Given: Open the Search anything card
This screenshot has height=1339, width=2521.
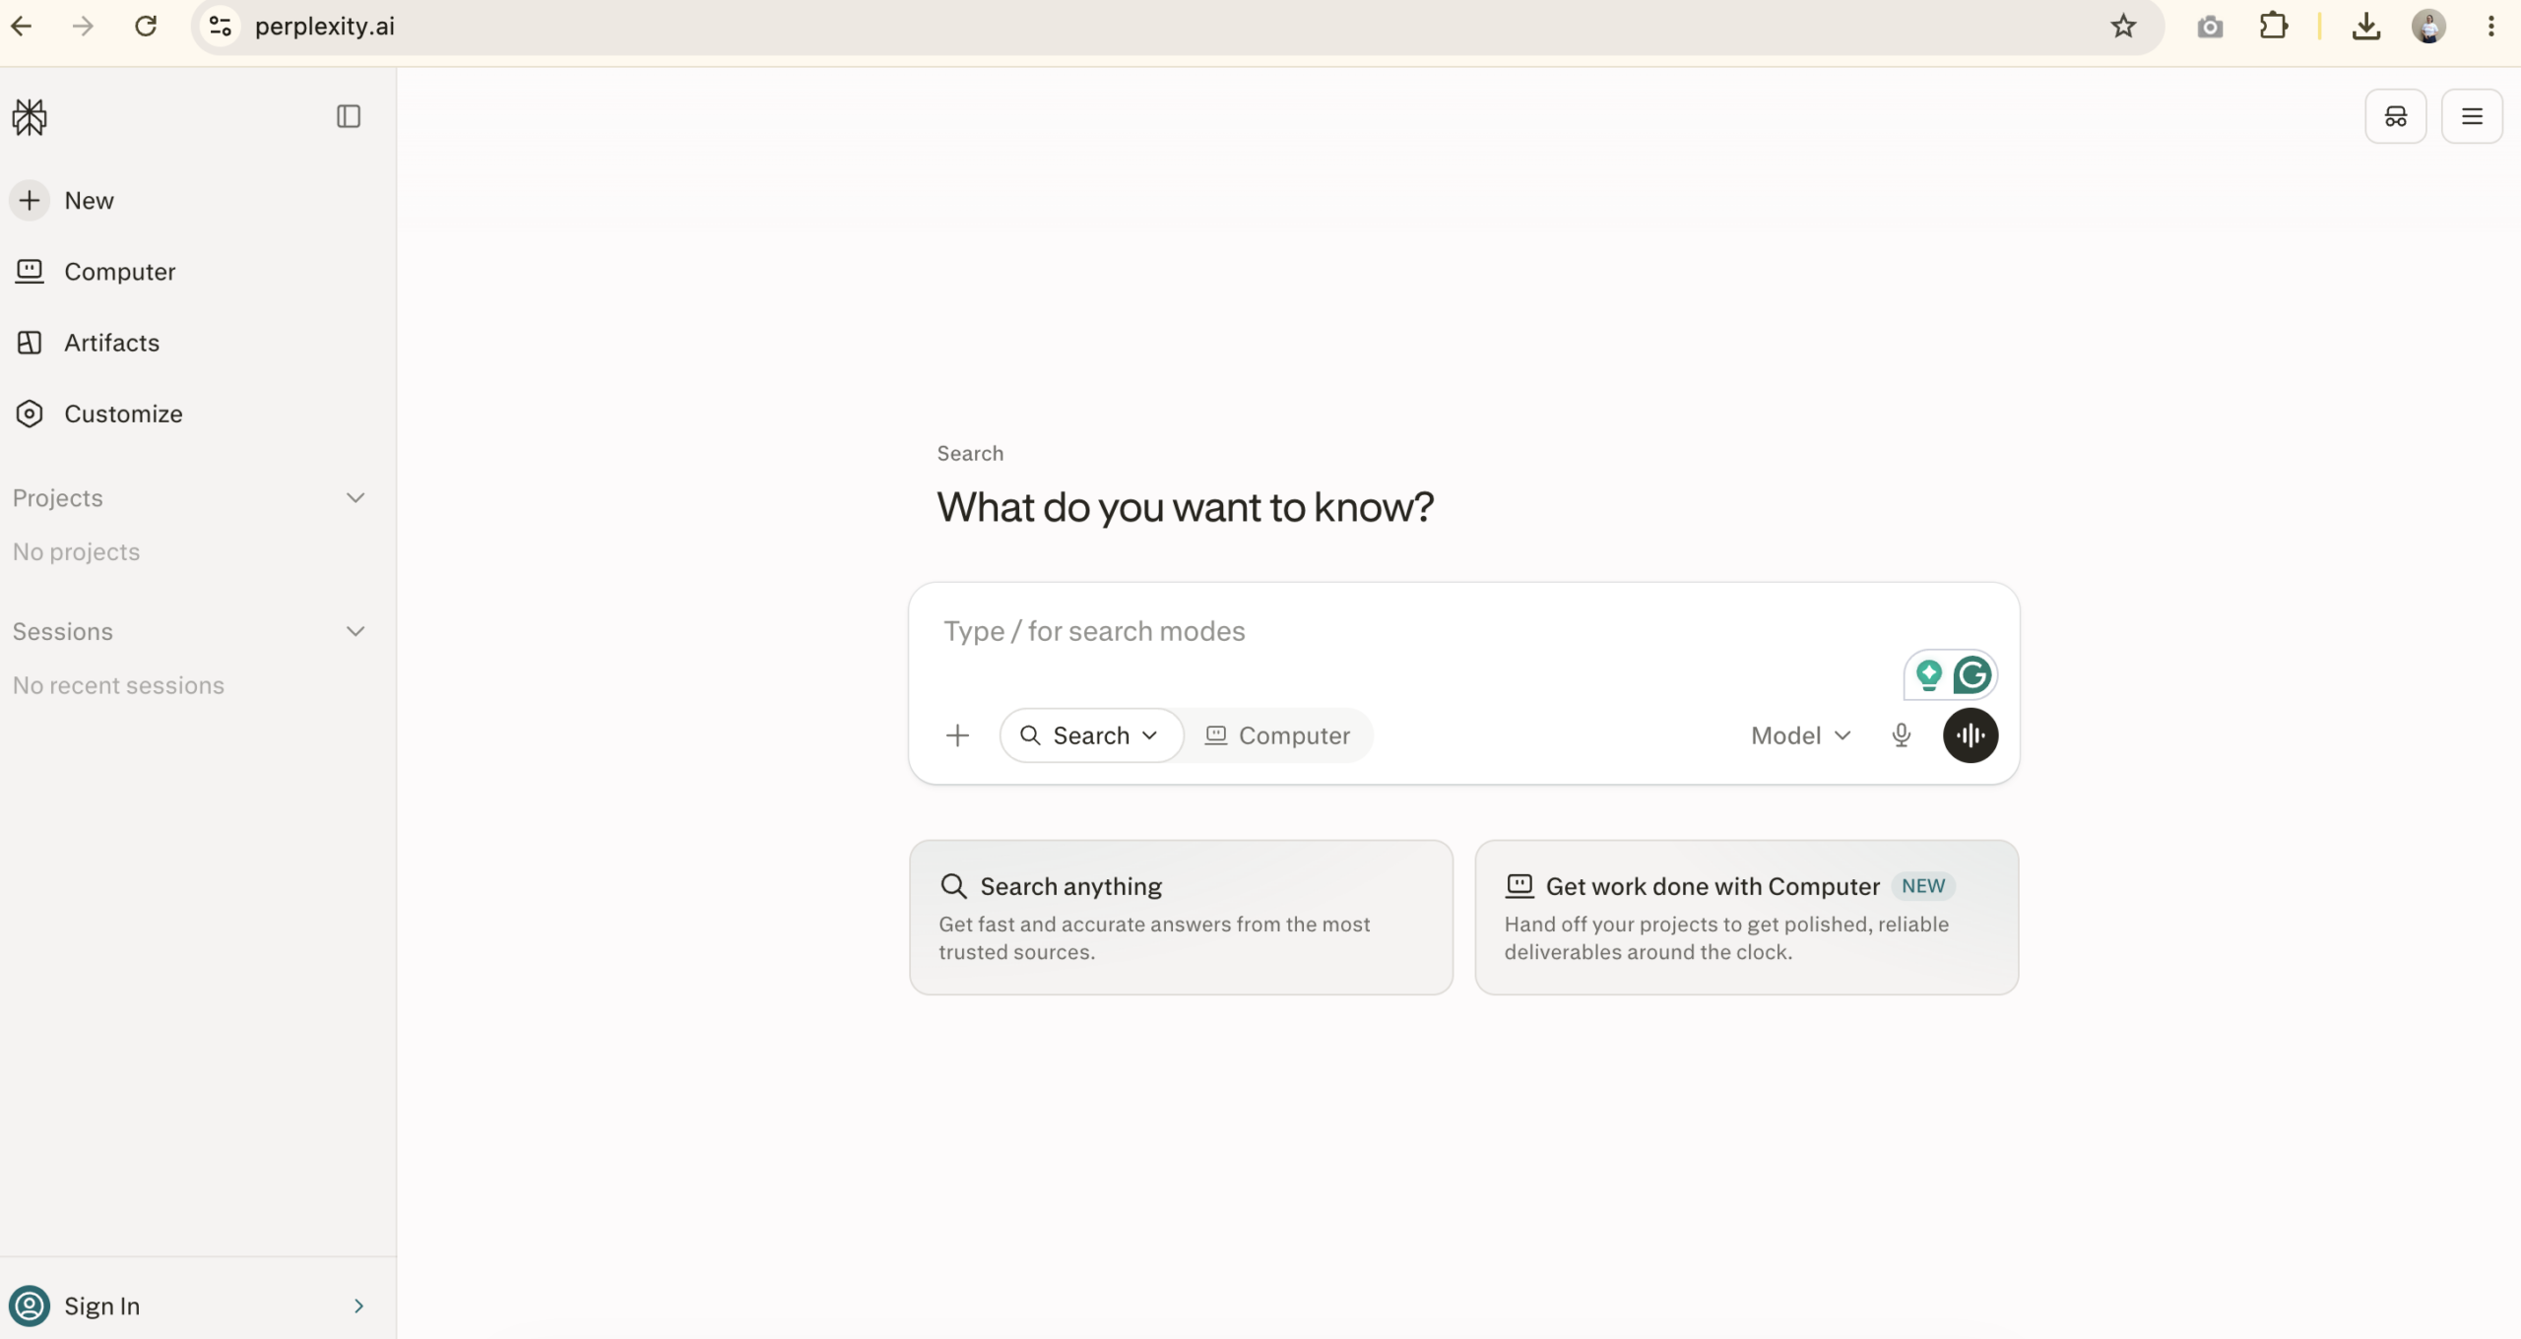Looking at the screenshot, I should pos(1181,918).
